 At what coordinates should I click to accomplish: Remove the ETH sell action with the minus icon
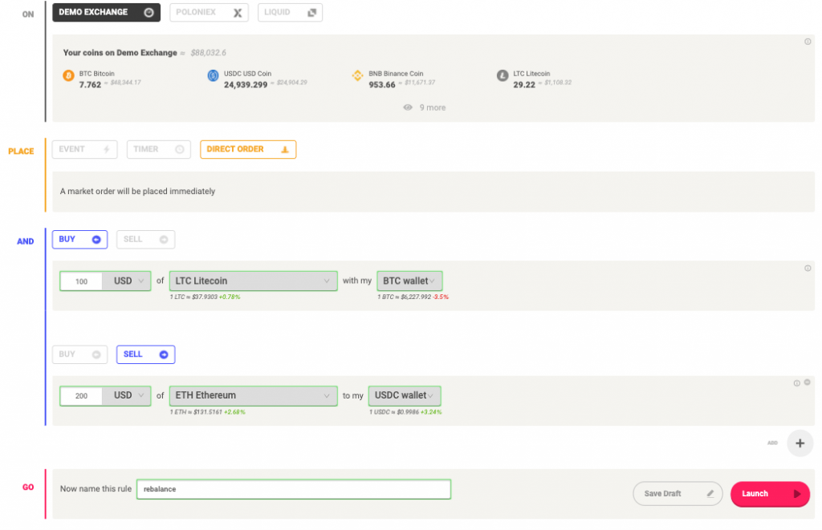pyautogui.click(x=808, y=382)
